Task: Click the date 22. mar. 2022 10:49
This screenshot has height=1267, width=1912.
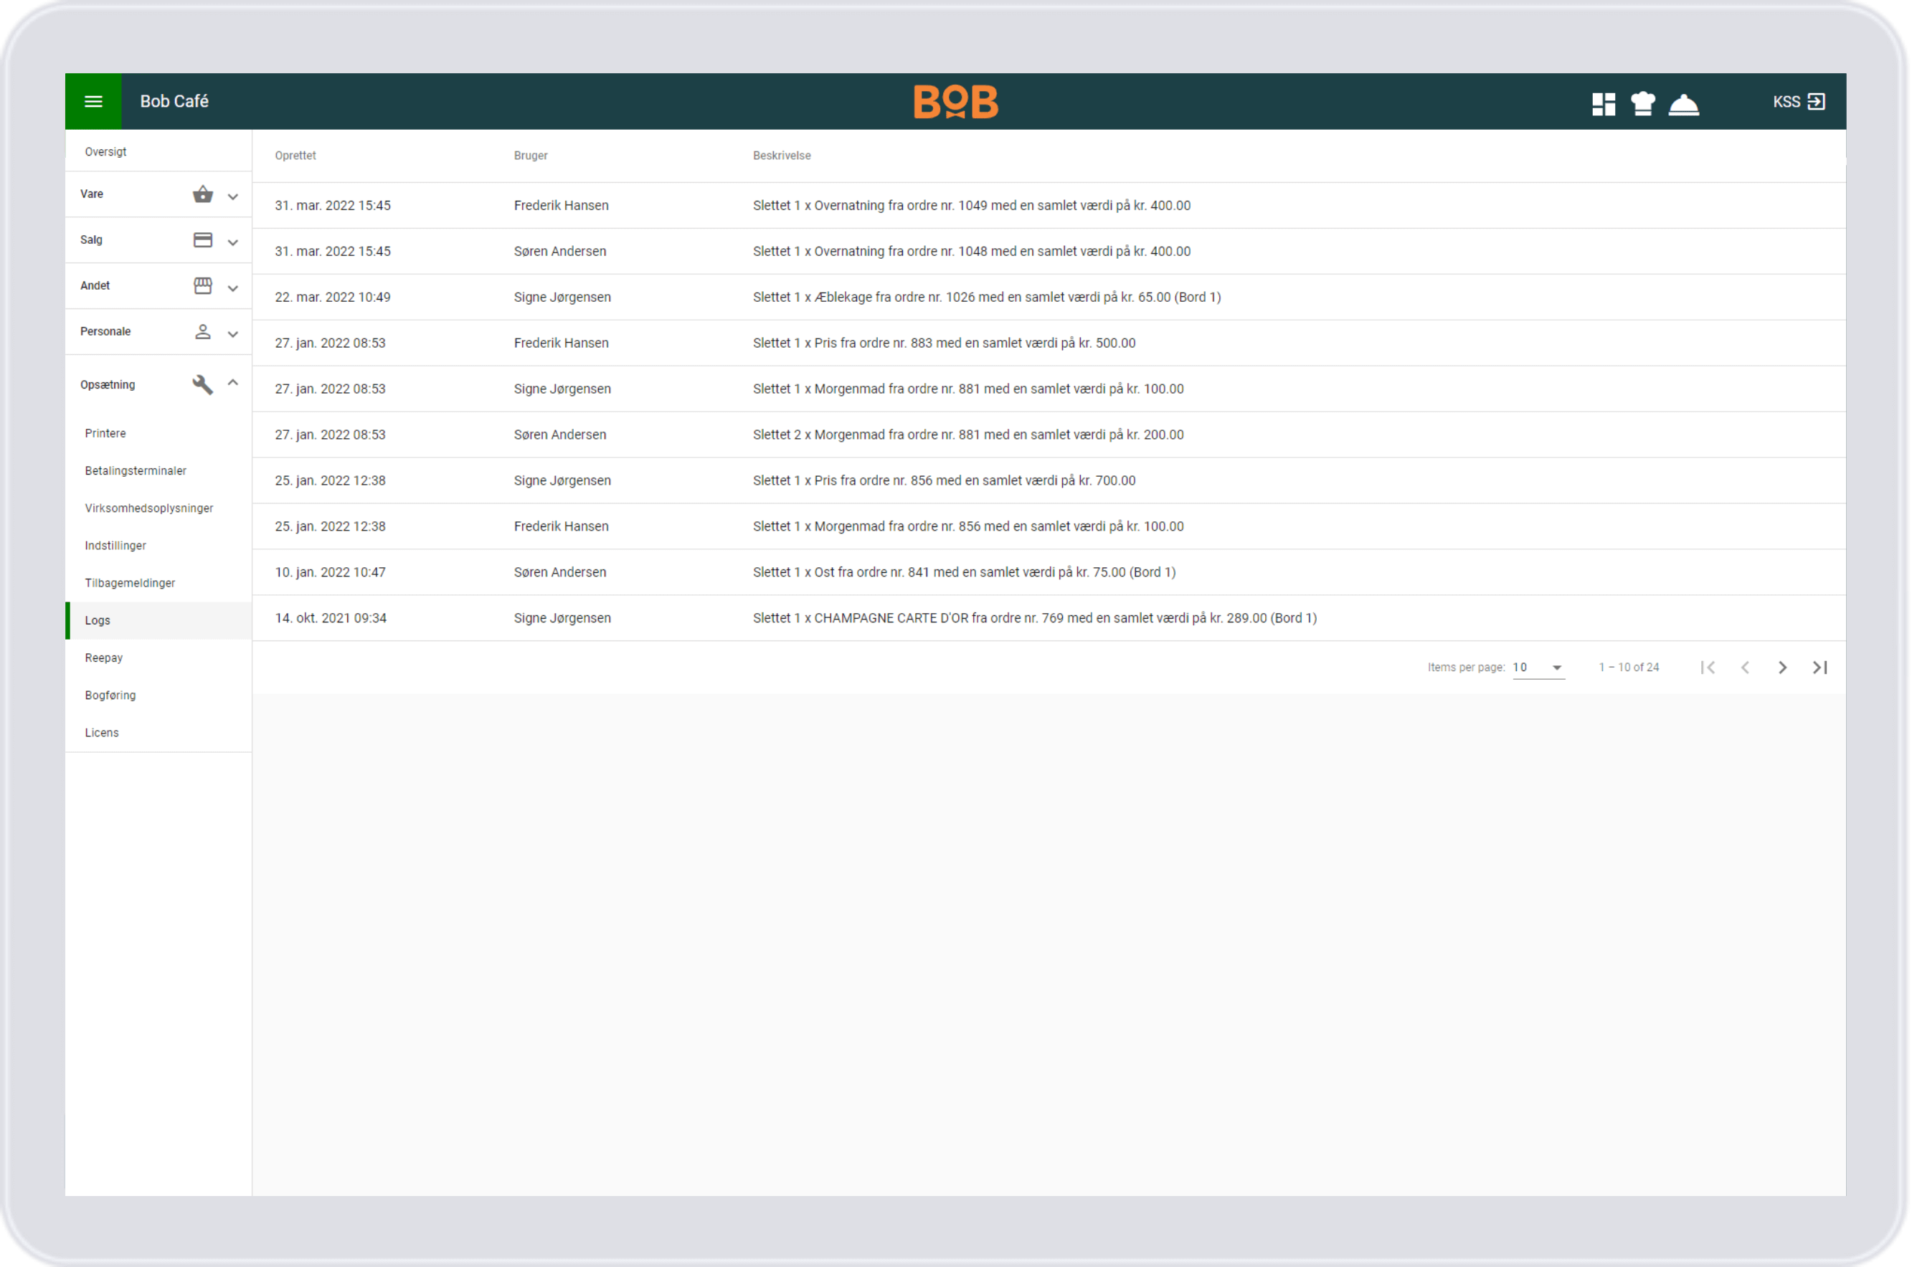Action: (333, 298)
